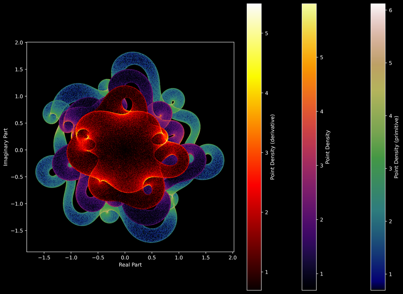403x294 pixels.
Task: Click the 0.0 tick label on x-axis
Action: click(125, 258)
